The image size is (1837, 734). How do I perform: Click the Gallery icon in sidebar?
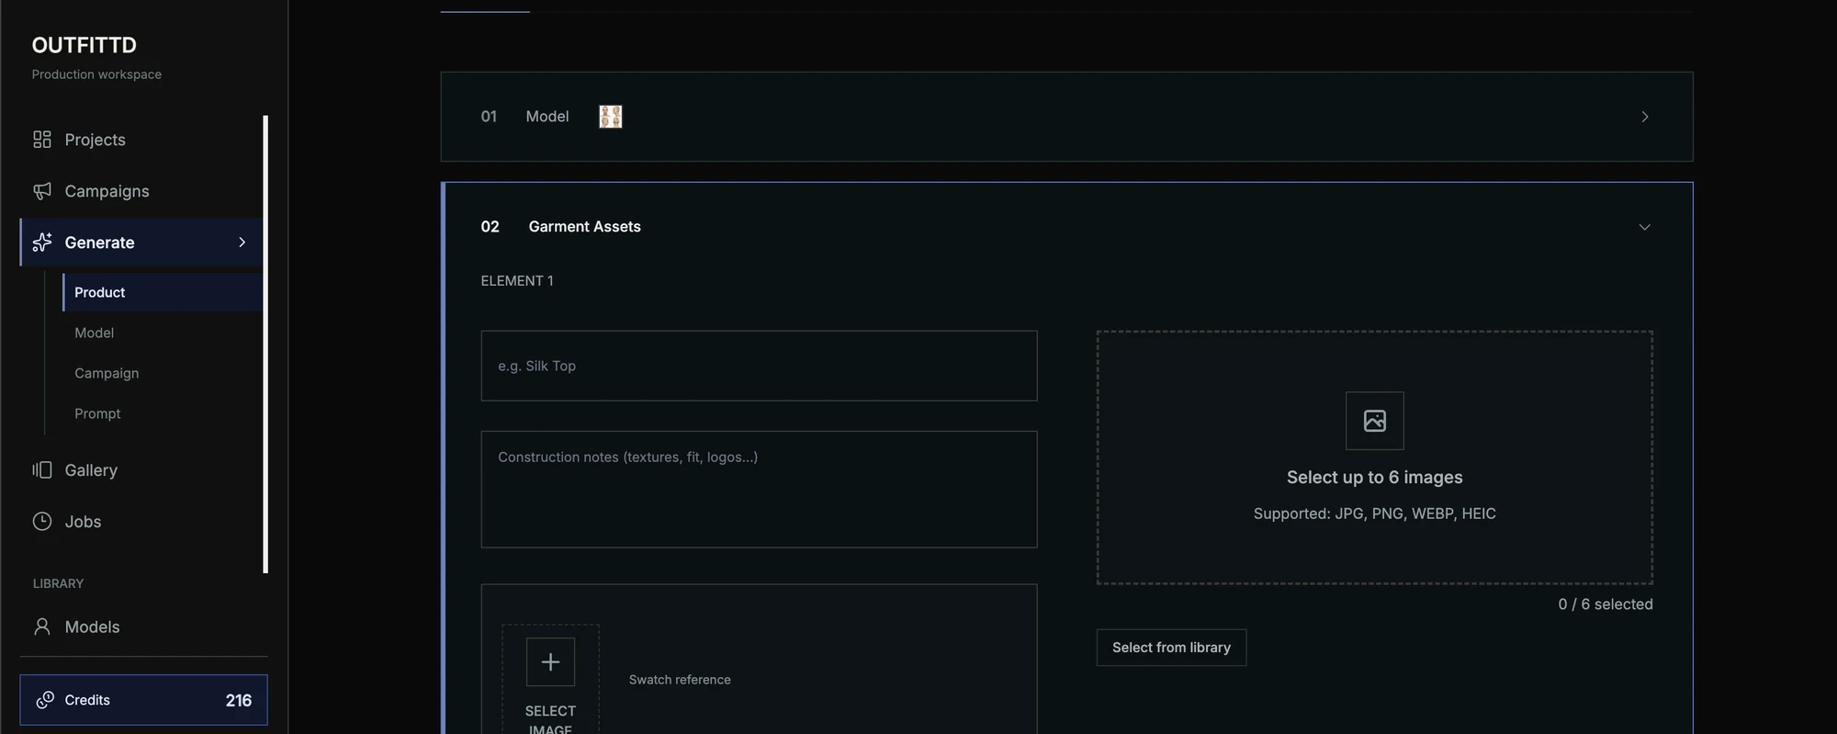tap(42, 470)
